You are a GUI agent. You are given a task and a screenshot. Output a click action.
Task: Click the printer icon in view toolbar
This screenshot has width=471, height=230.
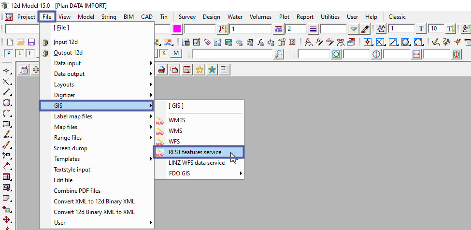point(162,70)
